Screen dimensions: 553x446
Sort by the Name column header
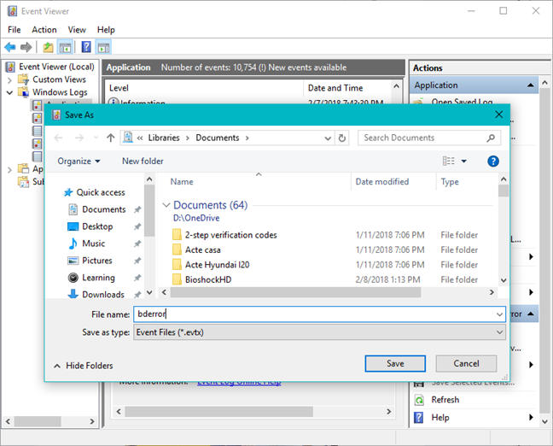click(182, 181)
